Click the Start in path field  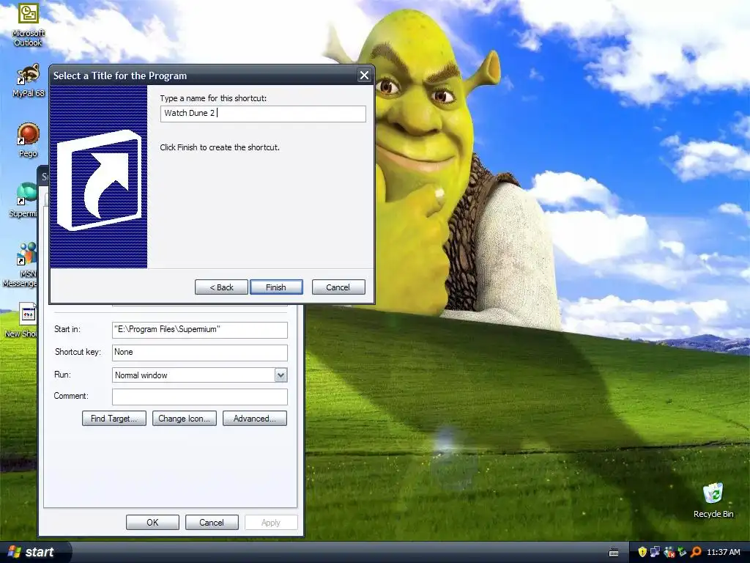point(200,329)
